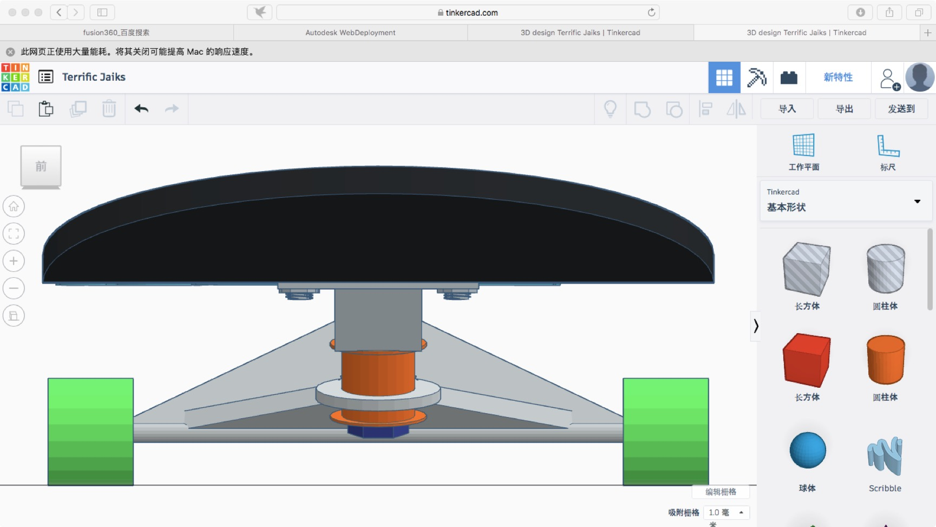This screenshot has height=527, width=936.
Task: Select the 工作平面 workplane tool
Action: tap(803, 152)
